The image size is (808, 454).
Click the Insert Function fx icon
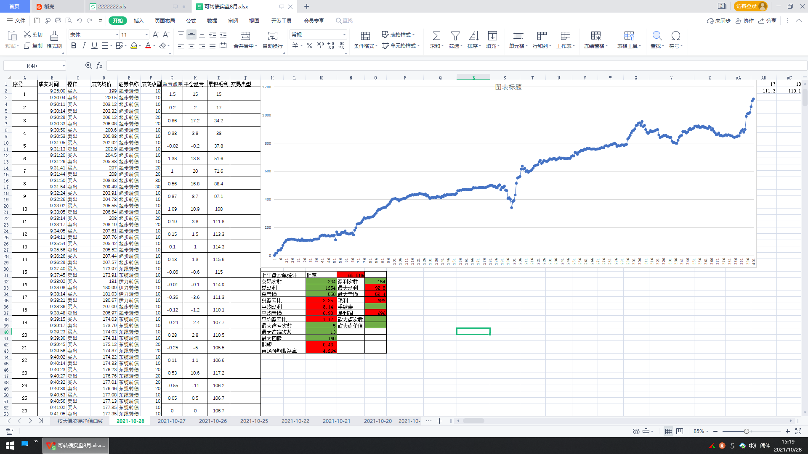coord(100,66)
